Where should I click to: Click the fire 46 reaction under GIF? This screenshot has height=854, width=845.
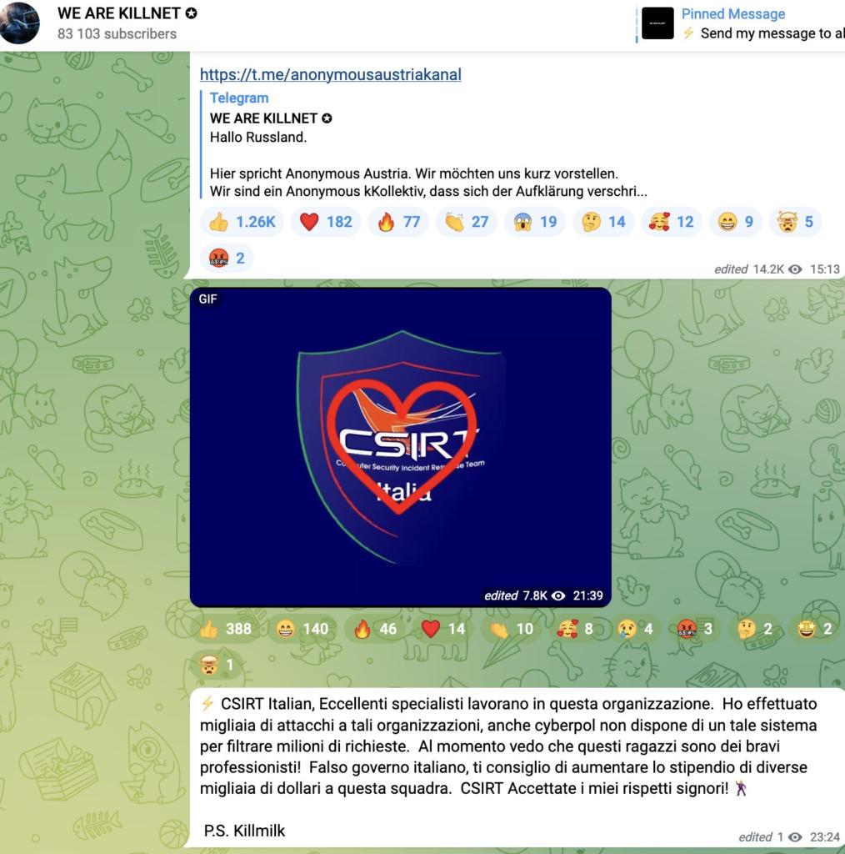tap(375, 629)
